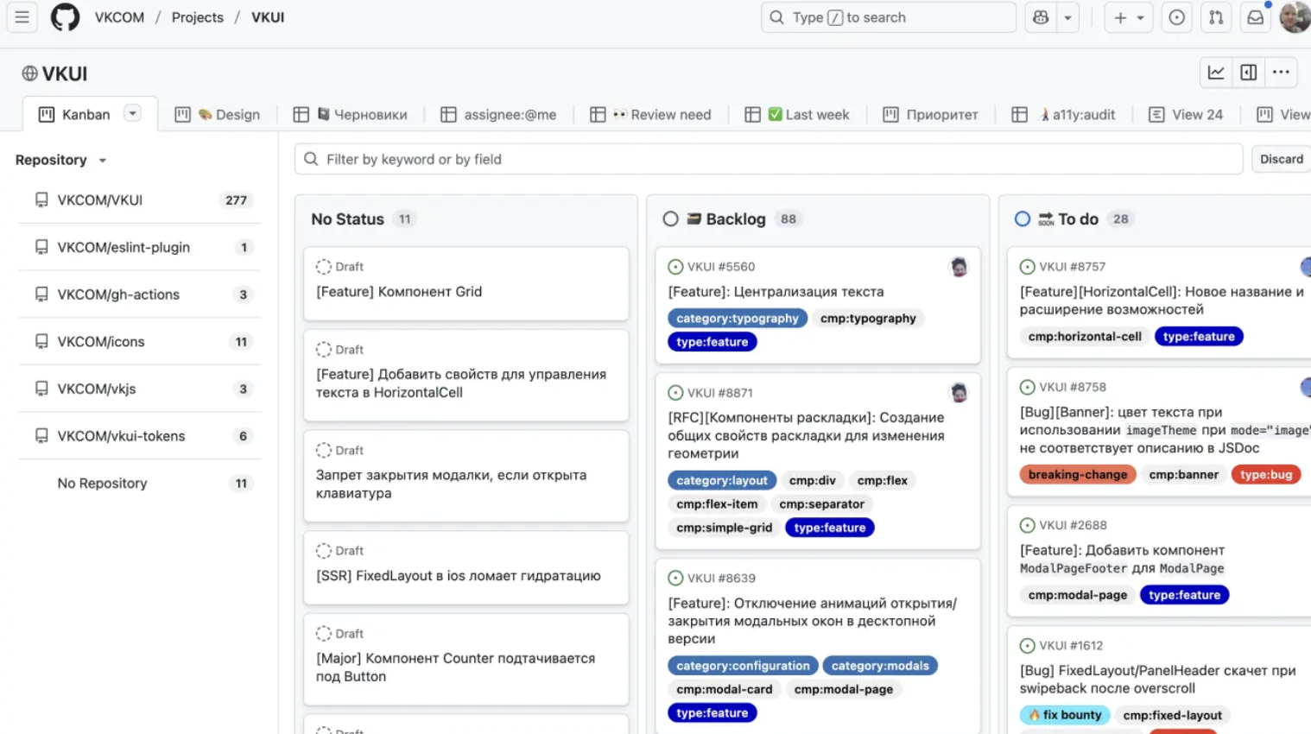Open the user avatar profile menu
1311x734 pixels.
(x=1295, y=17)
